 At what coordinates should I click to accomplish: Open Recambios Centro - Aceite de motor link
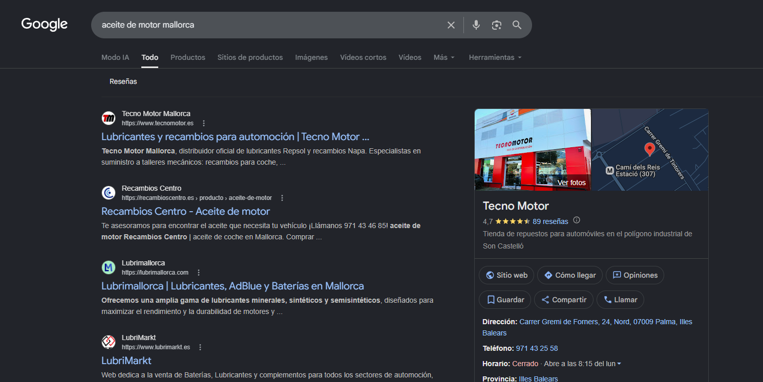[x=185, y=211]
